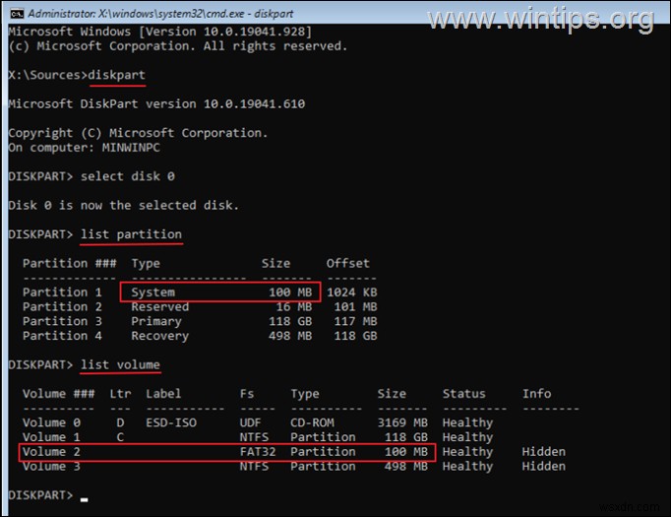Viewport: 671px width, 517px height.
Task: Click the 'CD-ROM' volume type
Action: 312,423
